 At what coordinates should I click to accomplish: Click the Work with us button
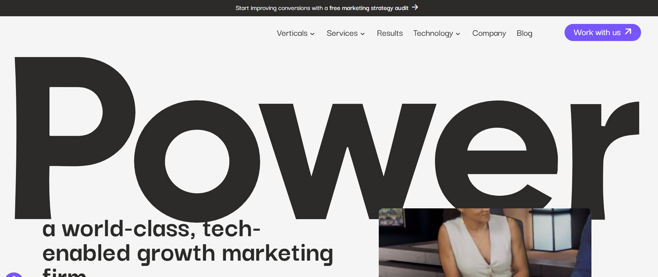tap(603, 33)
